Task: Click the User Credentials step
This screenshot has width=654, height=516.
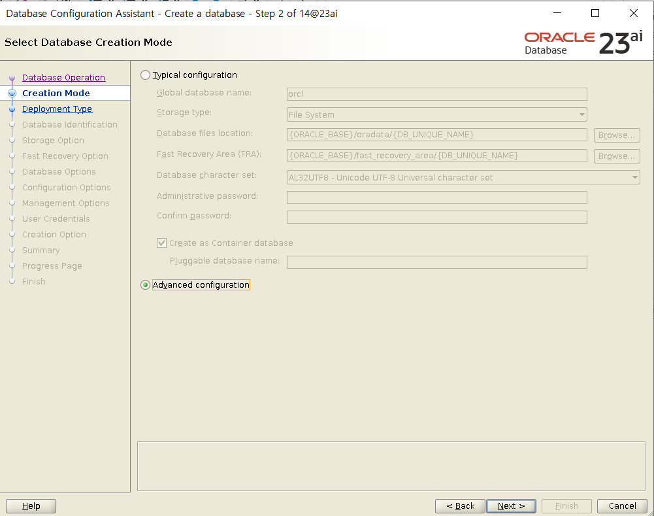Action: [56, 218]
